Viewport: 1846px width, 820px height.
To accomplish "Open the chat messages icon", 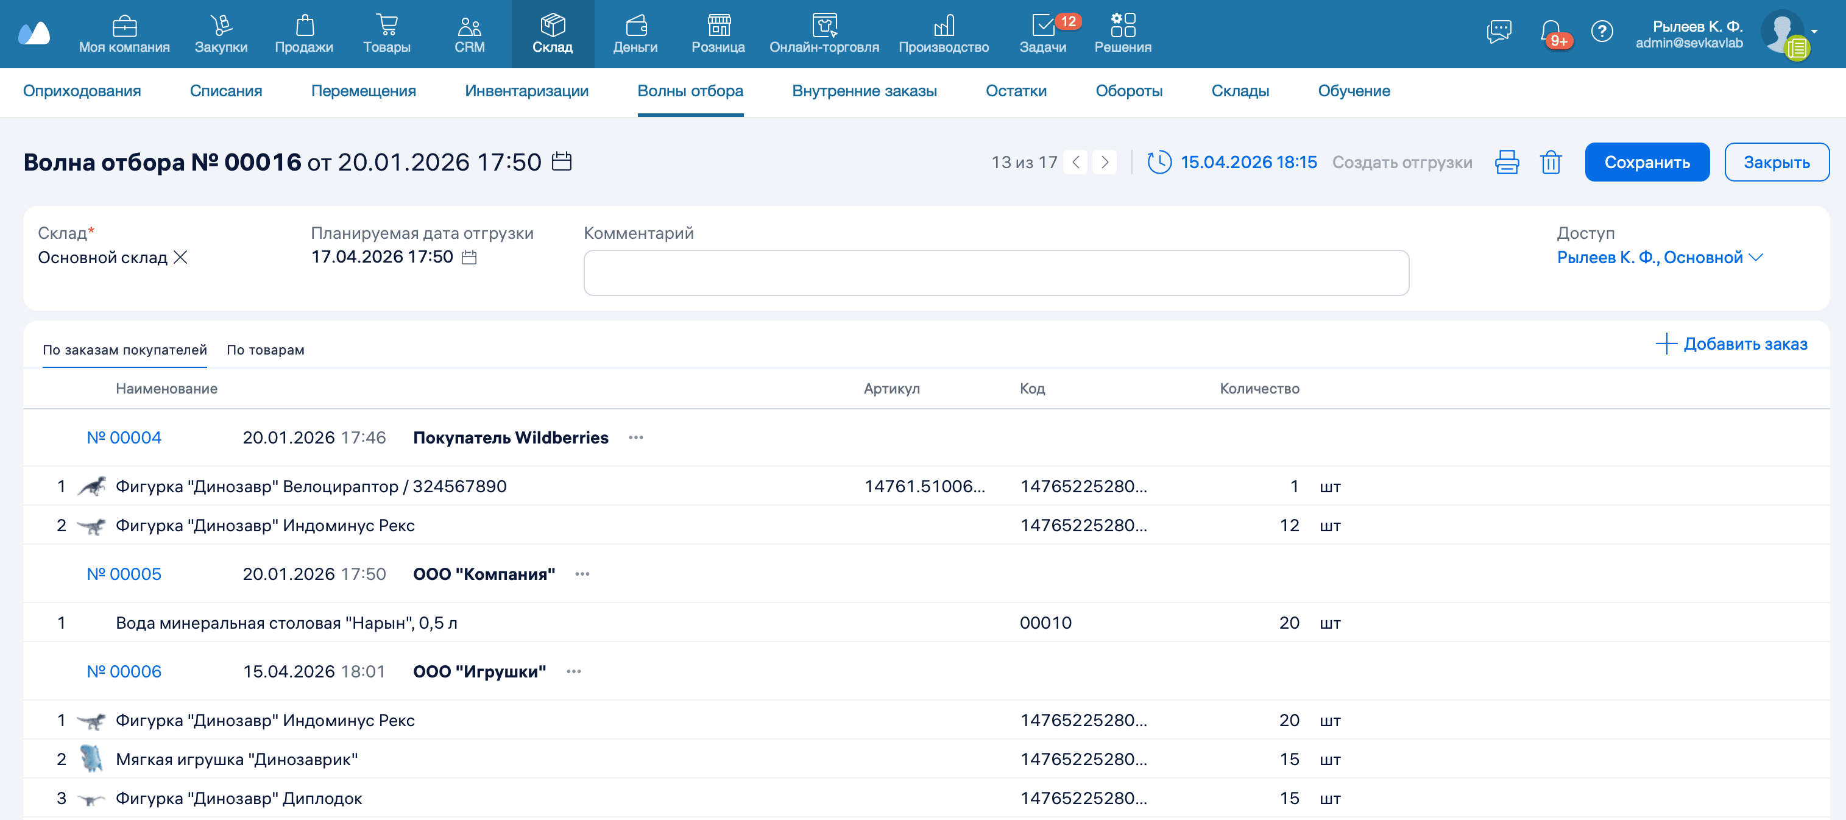I will [x=1499, y=32].
